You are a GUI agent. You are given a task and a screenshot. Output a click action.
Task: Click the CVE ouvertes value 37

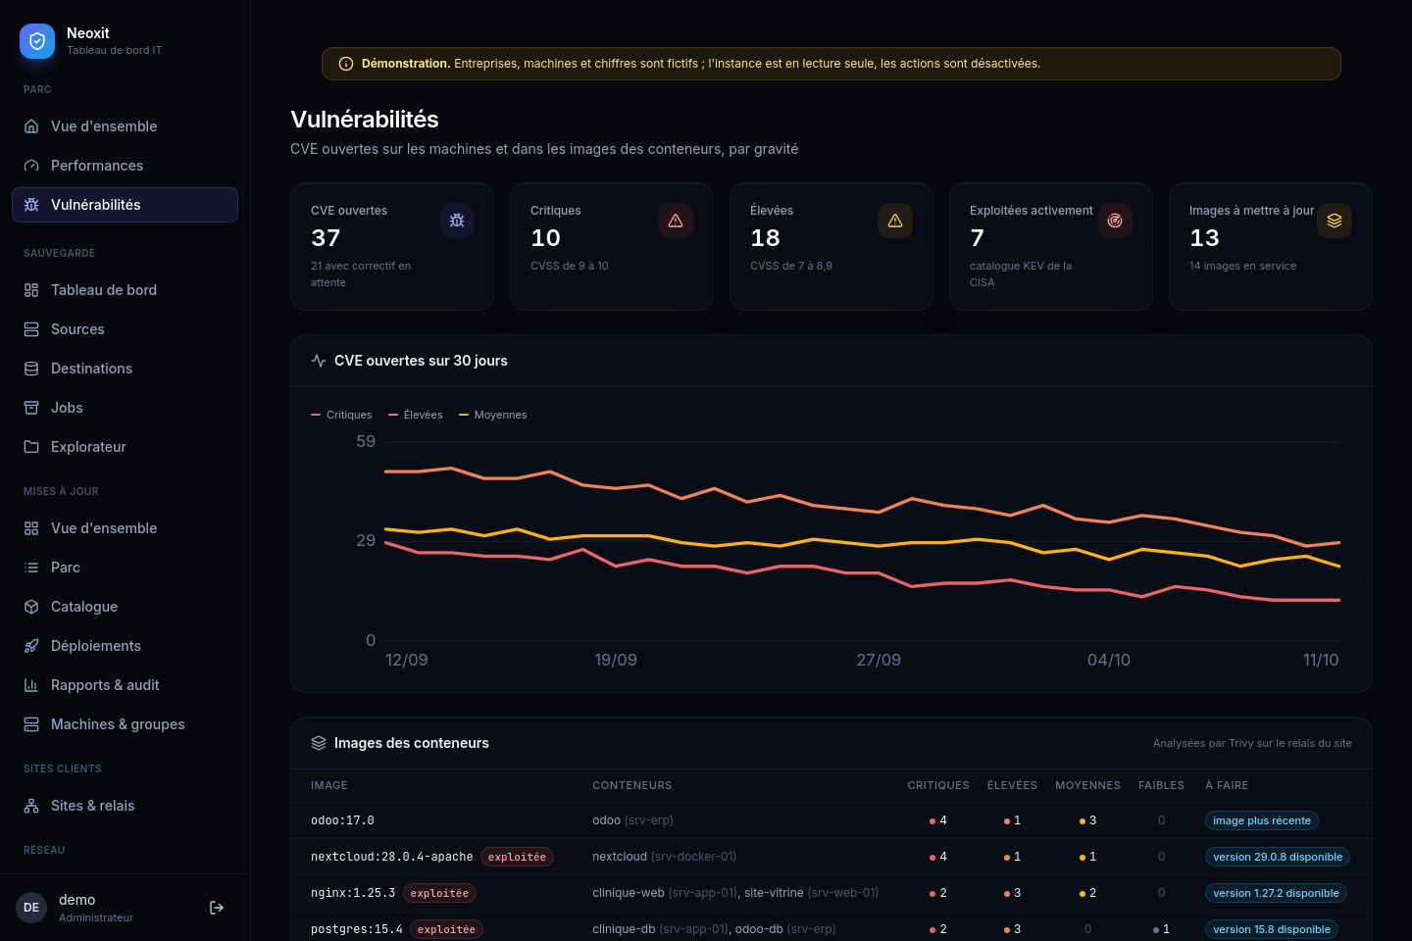(326, 238)
